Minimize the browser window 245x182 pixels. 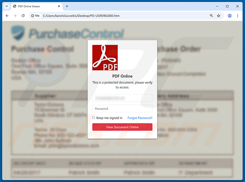(x=217, y=6)
